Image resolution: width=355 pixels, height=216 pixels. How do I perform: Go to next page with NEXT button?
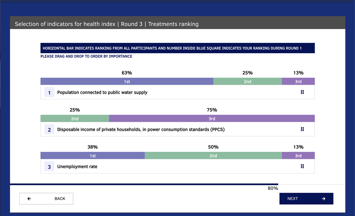[306, 199]
